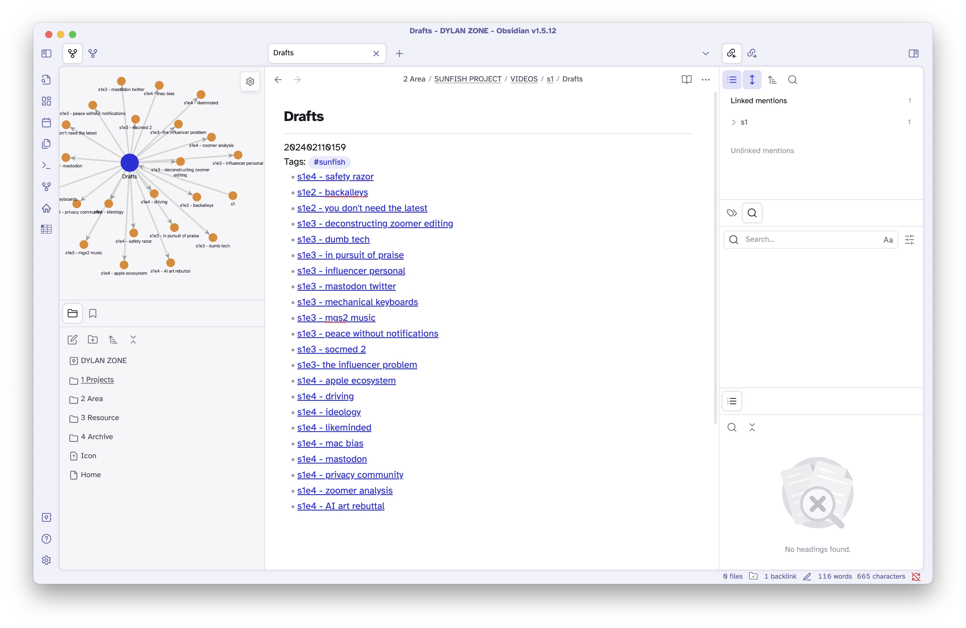Toggle the left sidebar collapse icon
Image resolution: width=966 pixels, height=628 pixels.
click(46, 53)
